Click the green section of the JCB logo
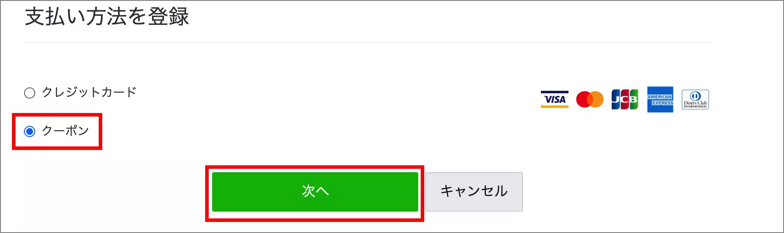This screenshot has height=233, width=784. pyautogui.click(x=634, y=99)
